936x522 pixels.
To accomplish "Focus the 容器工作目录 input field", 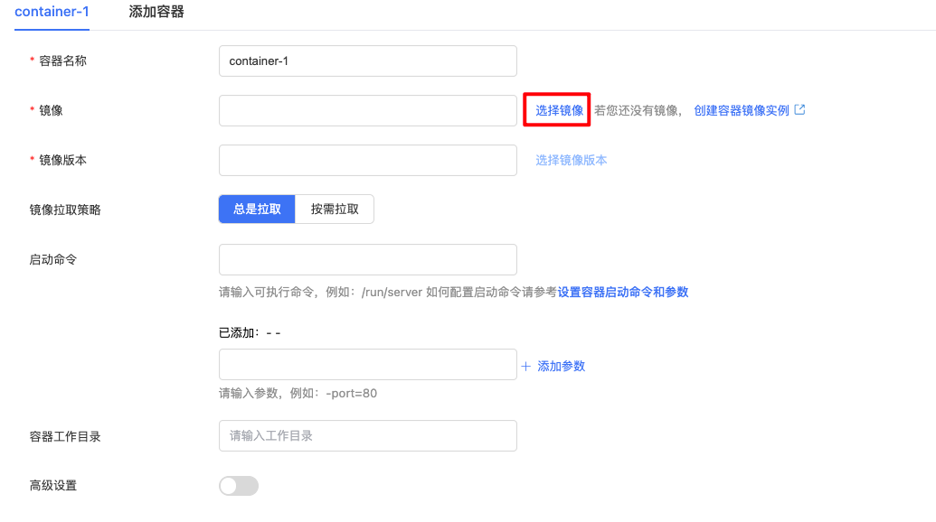I will pyautogui.click(x=367, y=435).
